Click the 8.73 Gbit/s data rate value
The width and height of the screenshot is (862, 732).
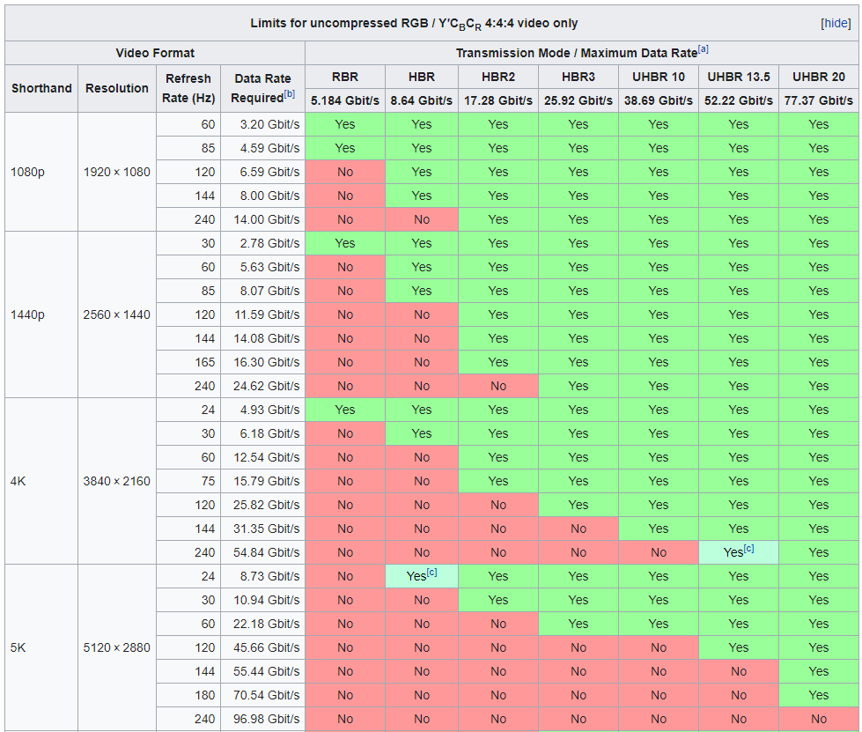pyautogui.click(x=269, y=576)
